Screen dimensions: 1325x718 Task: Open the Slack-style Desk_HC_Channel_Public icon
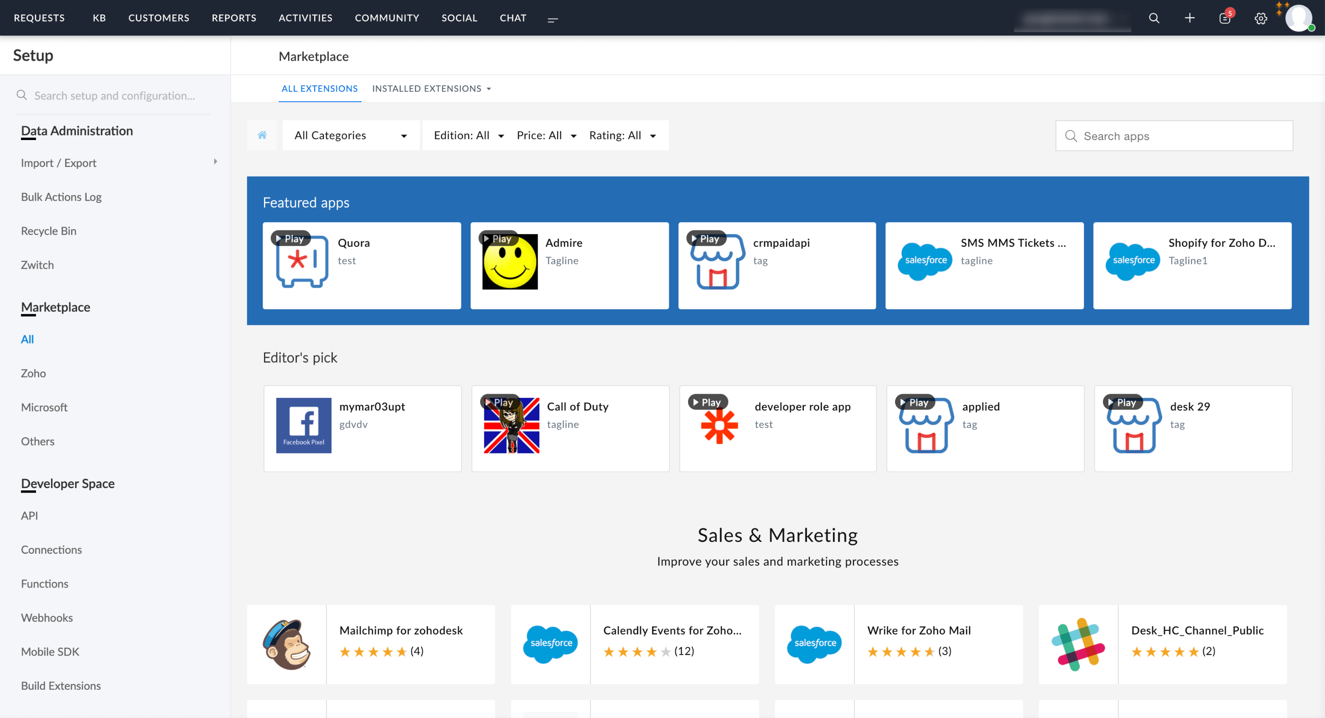pos(1078,644)
